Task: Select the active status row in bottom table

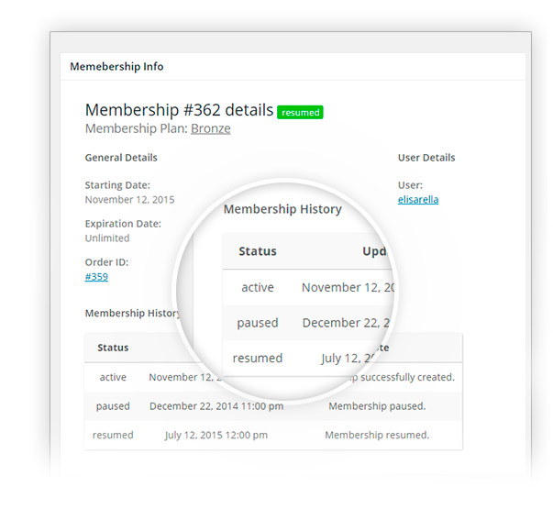Action: (273, 377)
